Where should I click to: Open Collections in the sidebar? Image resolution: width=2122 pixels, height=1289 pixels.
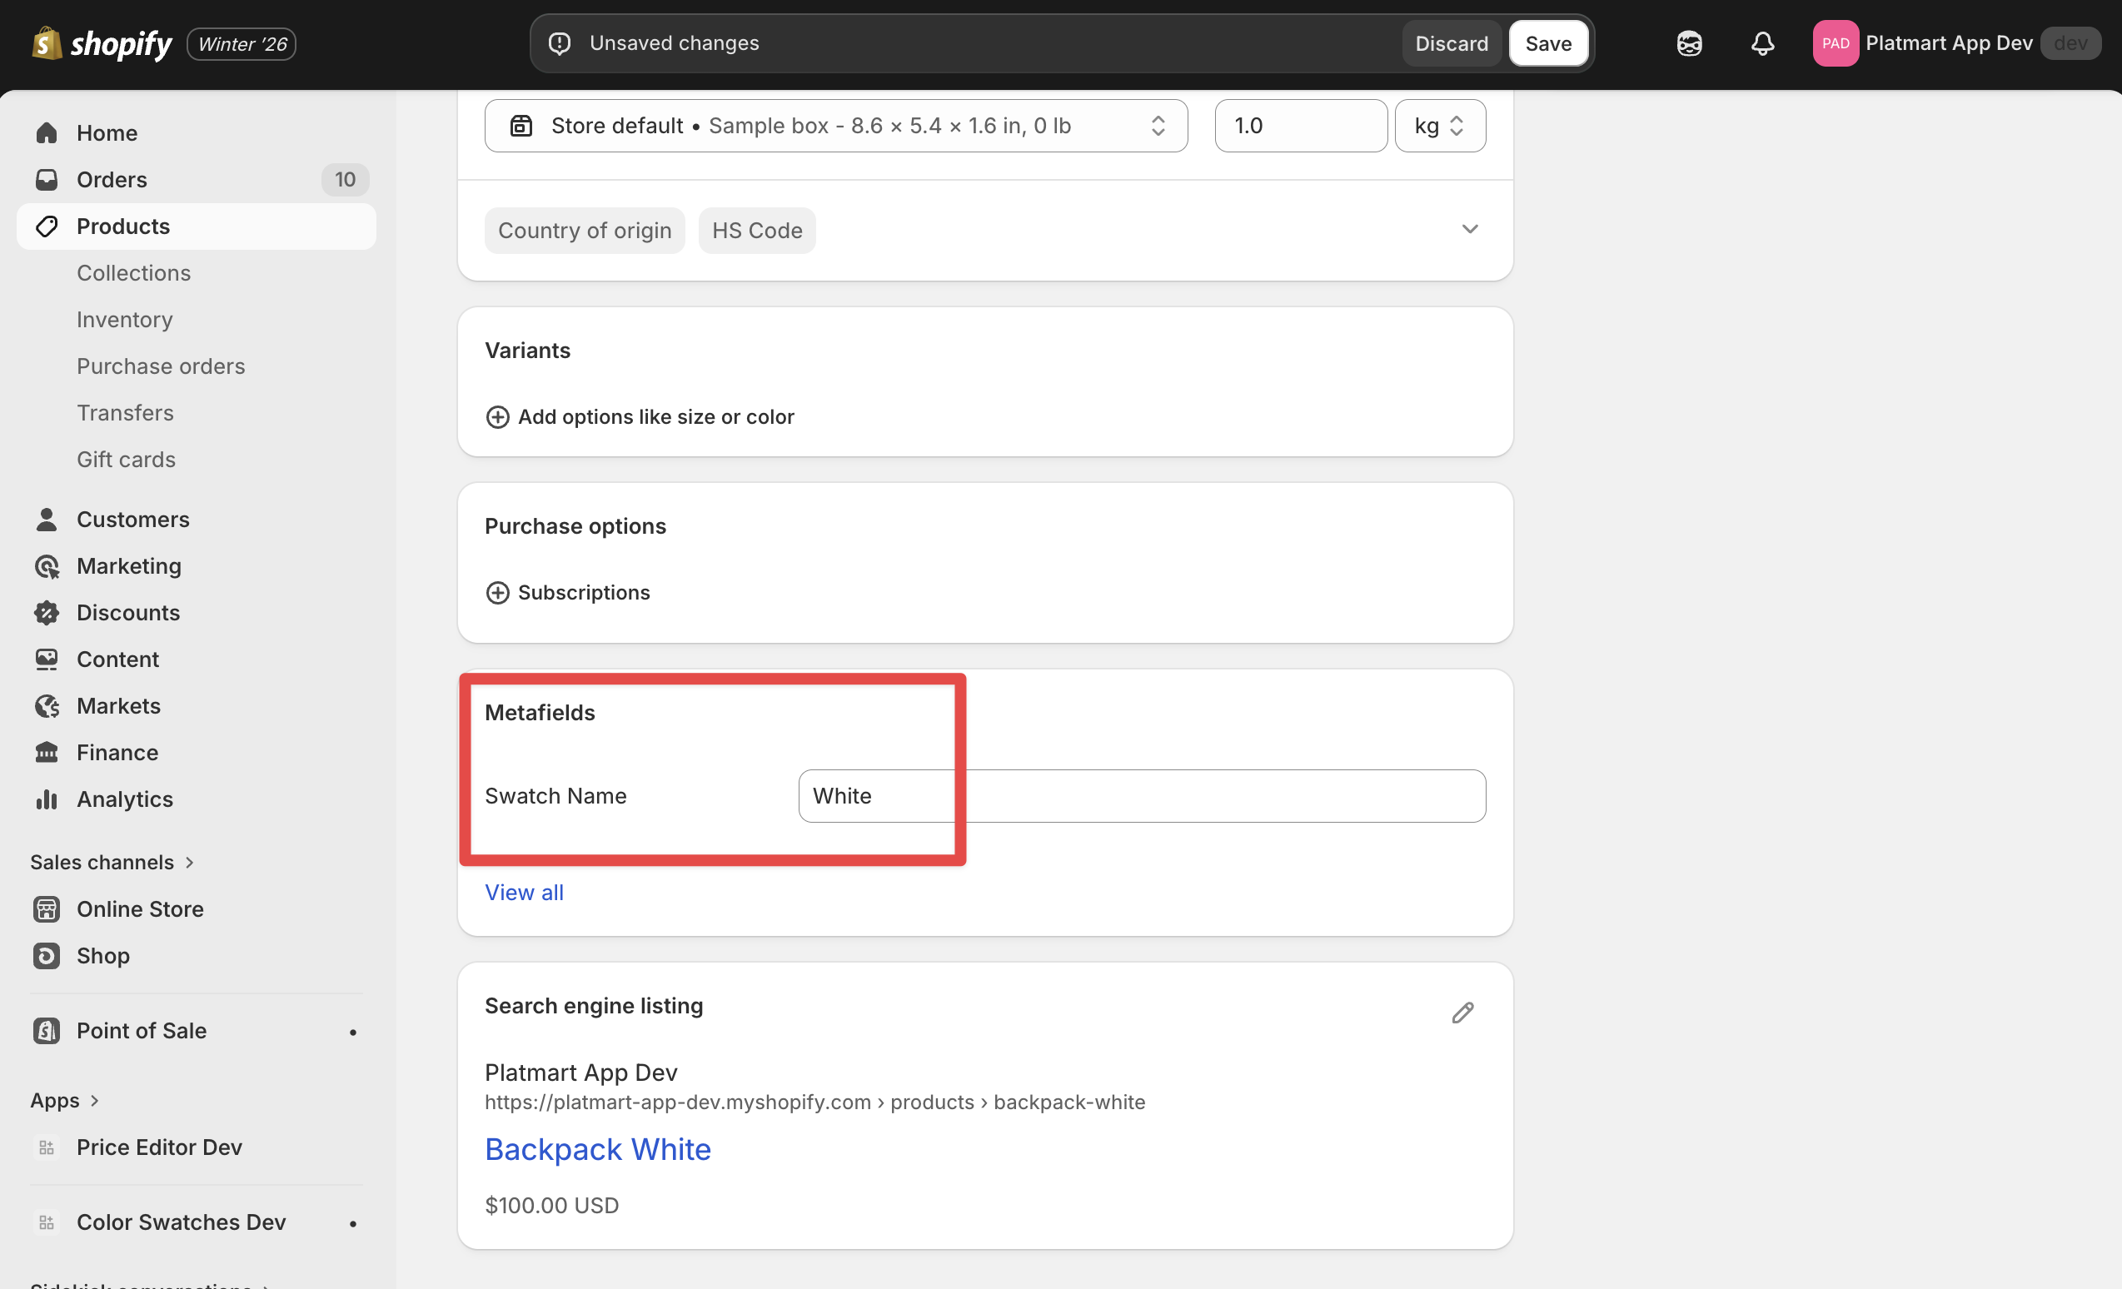pos(133,273)
